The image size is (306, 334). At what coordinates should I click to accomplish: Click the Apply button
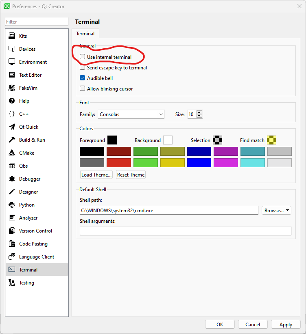286,324
